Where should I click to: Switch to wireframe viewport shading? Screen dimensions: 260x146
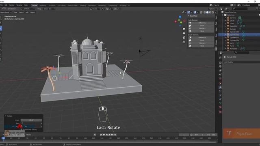pos(205,13)
